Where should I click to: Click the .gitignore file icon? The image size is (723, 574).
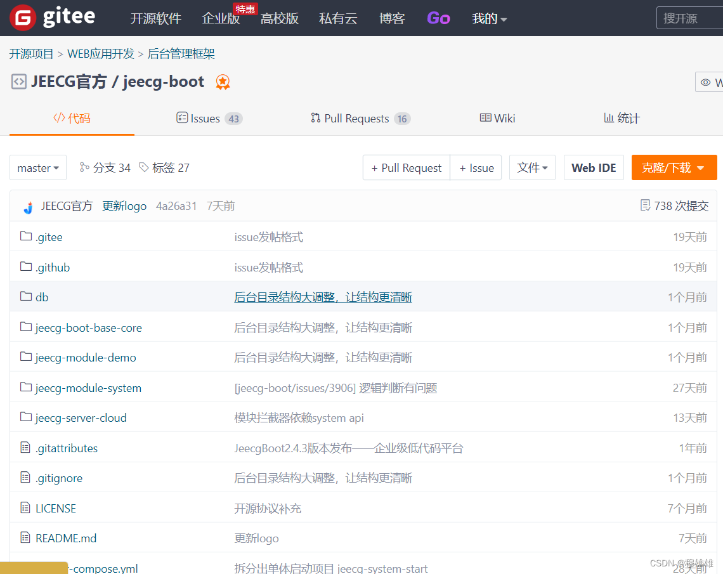[x=25, y=477]
